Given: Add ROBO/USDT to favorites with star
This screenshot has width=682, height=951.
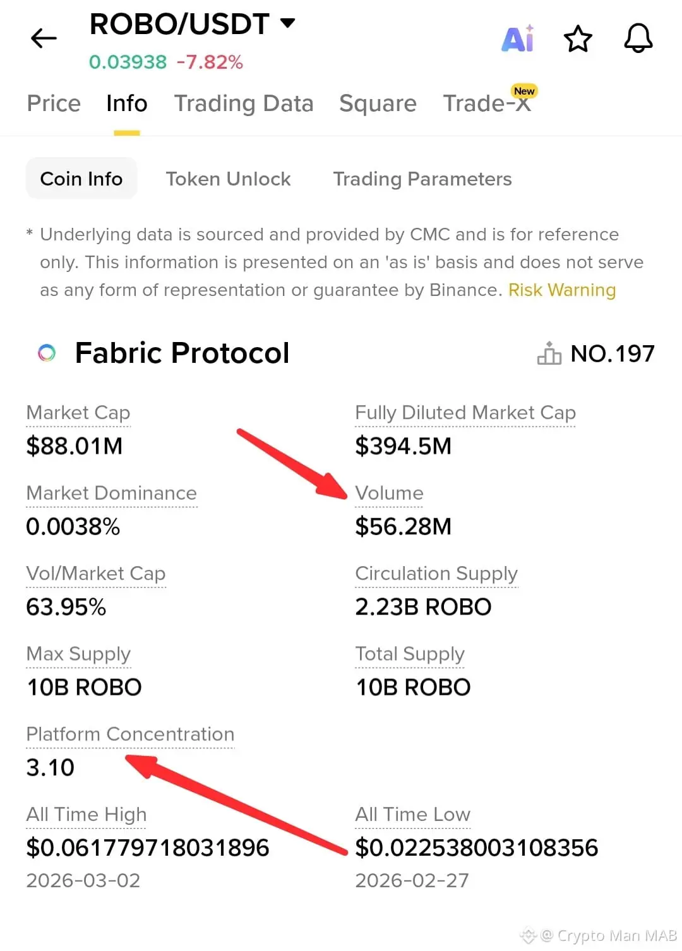Looking at the screenshot, I should click(578, 39).
